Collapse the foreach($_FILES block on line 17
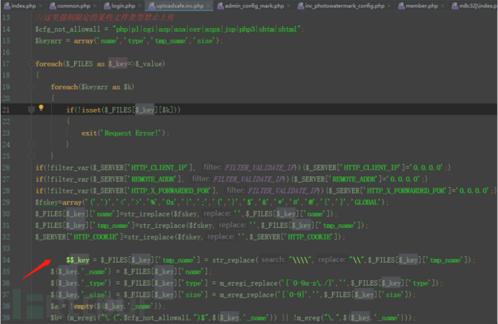This screenshot has height=324, width=498. coord(31,64)
